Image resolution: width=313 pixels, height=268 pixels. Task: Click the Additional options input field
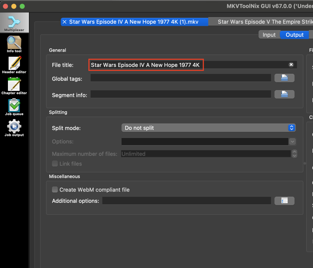click(x=187, y=201)
